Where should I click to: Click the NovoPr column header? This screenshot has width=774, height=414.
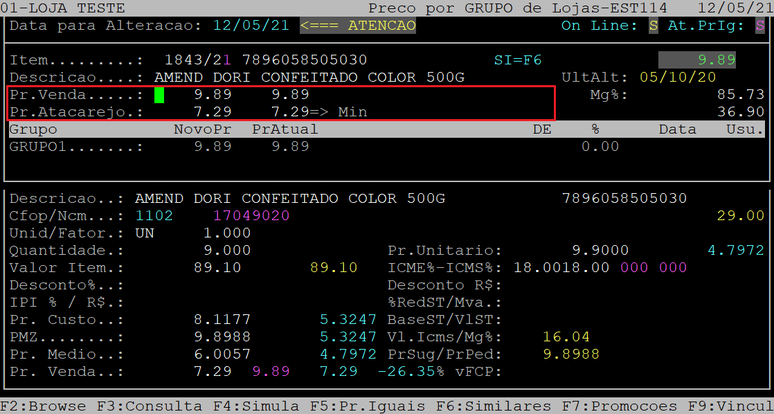(202, 129)
